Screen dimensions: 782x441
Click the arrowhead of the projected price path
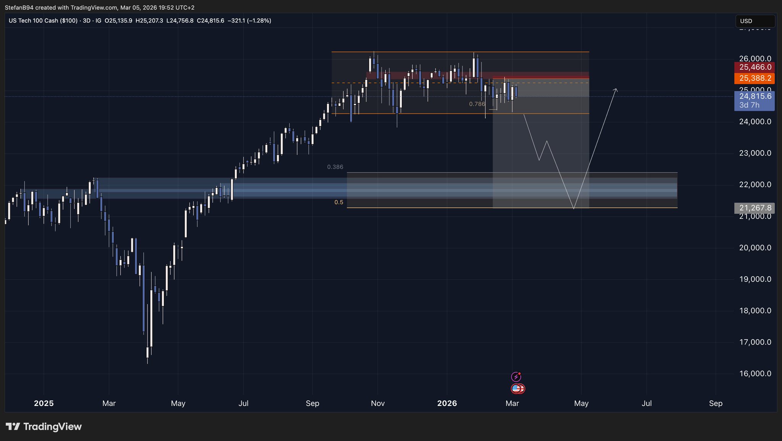click(x=616, y=90)
